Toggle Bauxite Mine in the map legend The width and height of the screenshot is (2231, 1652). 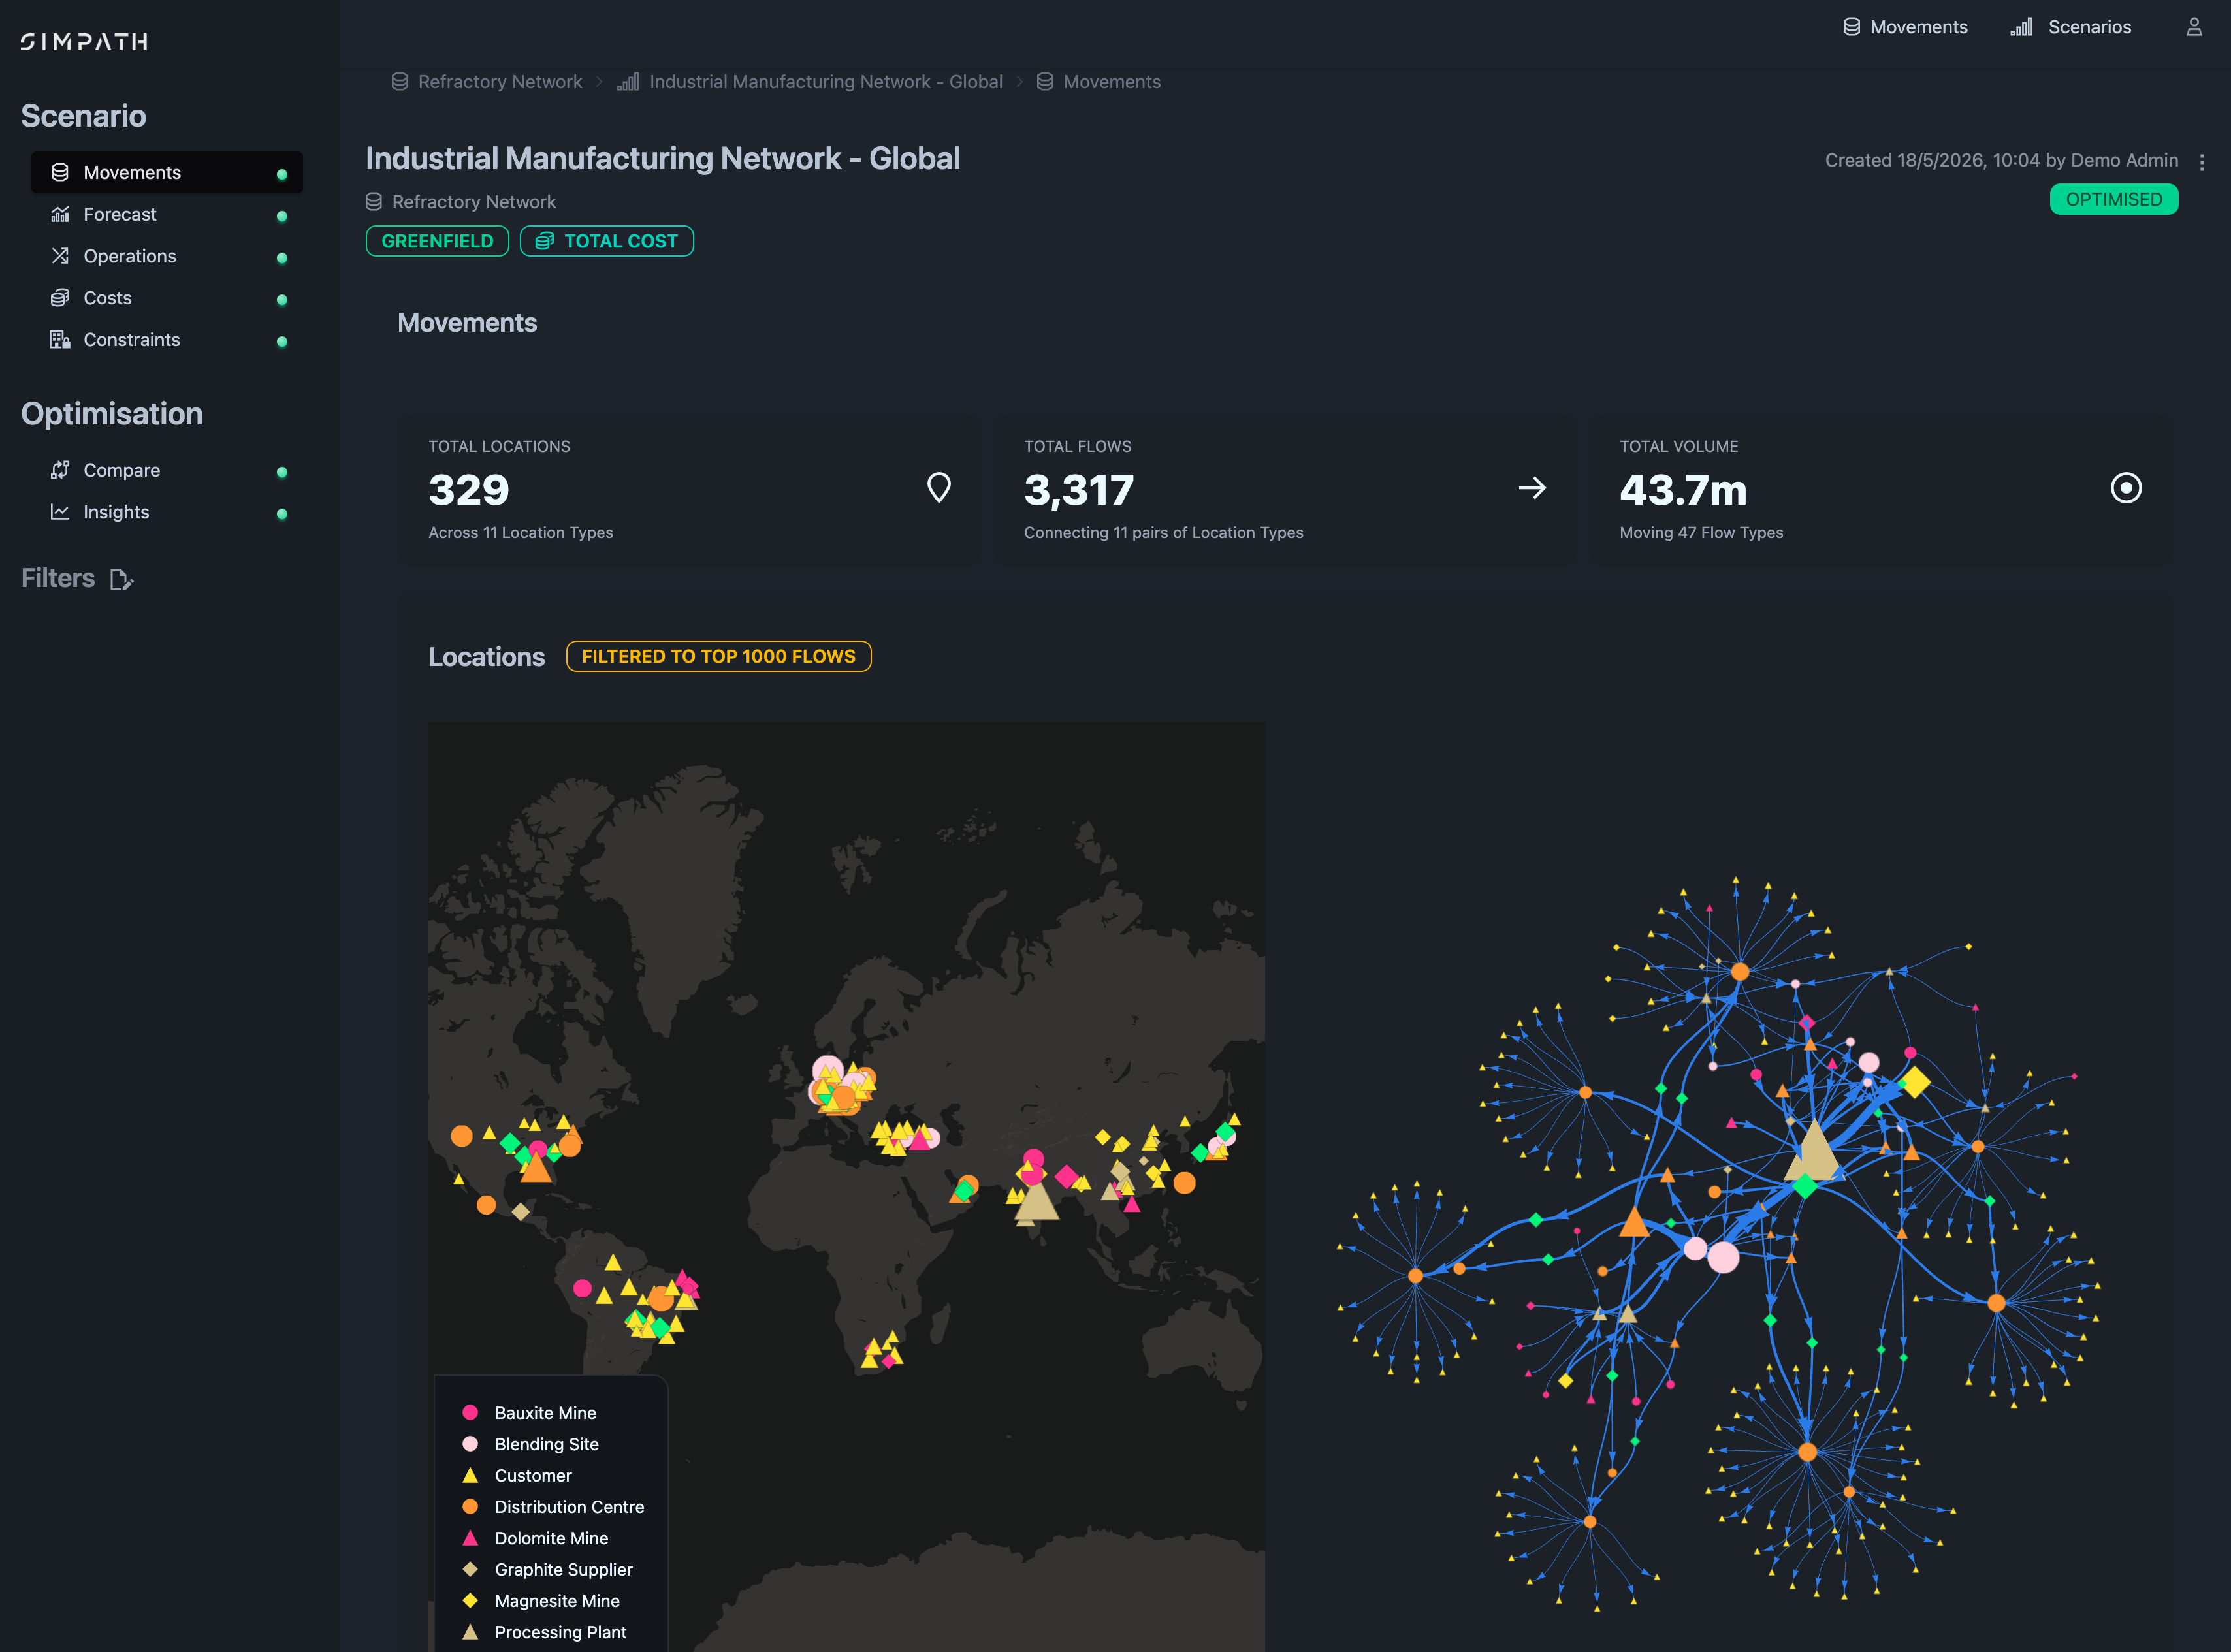[x=530, y=1413]
